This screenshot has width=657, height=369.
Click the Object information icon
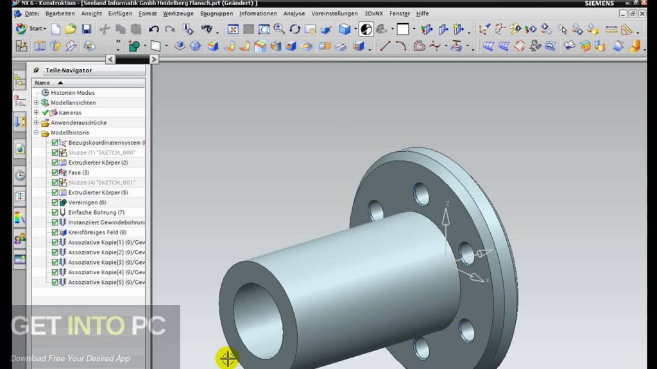coord(188,29)
